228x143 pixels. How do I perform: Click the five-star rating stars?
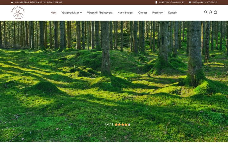tap(123, 125)
